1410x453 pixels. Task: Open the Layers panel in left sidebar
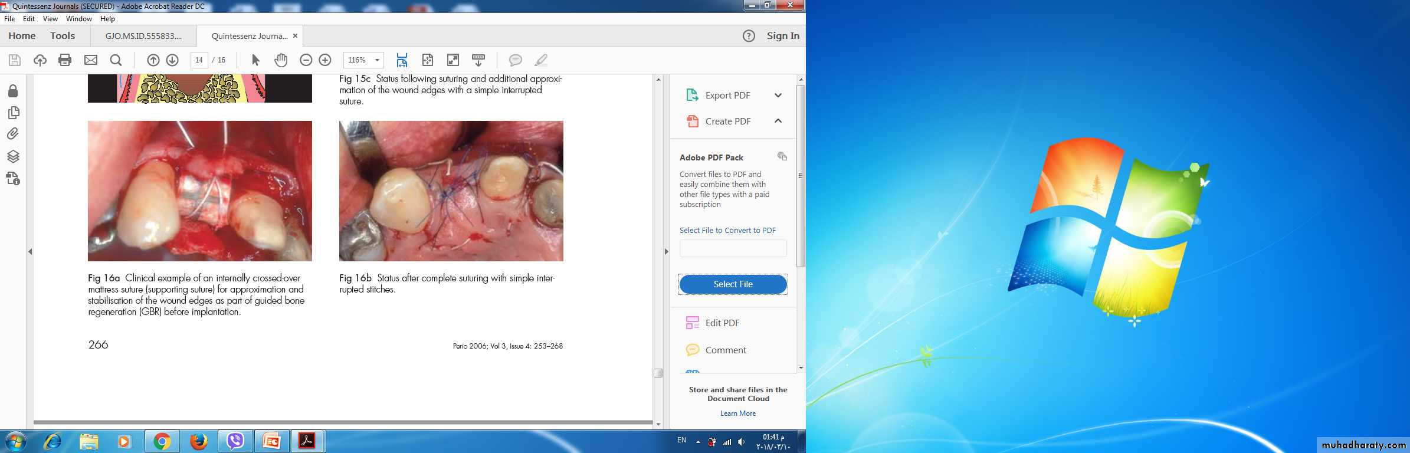(x=13, y=156)
